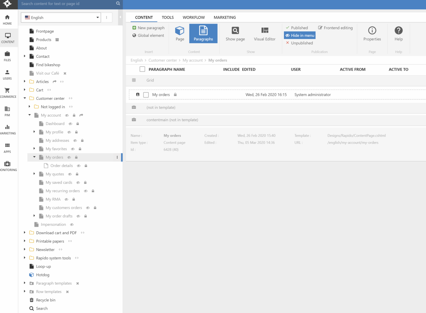Go to Commerce in left sidebar
Screen dimensions: 426x313
click(x=7, y=93)
